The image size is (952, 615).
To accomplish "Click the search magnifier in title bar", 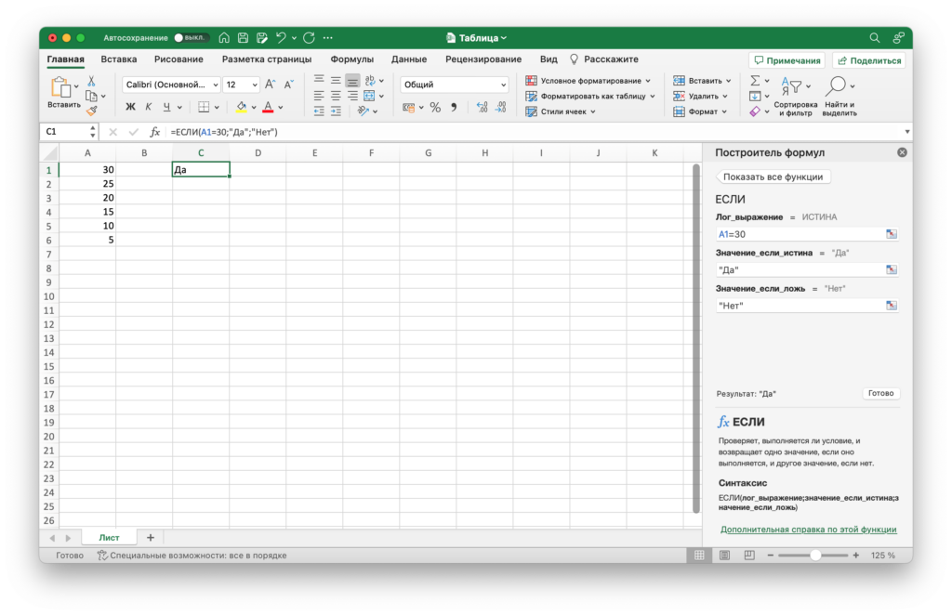I will (874, 37).
